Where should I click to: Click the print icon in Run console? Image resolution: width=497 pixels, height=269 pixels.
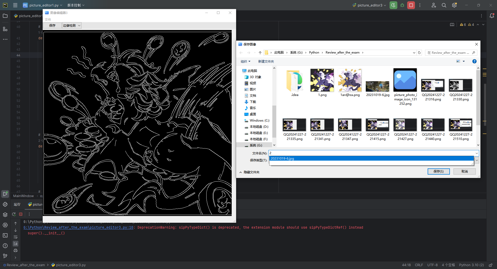pos(16,250)
